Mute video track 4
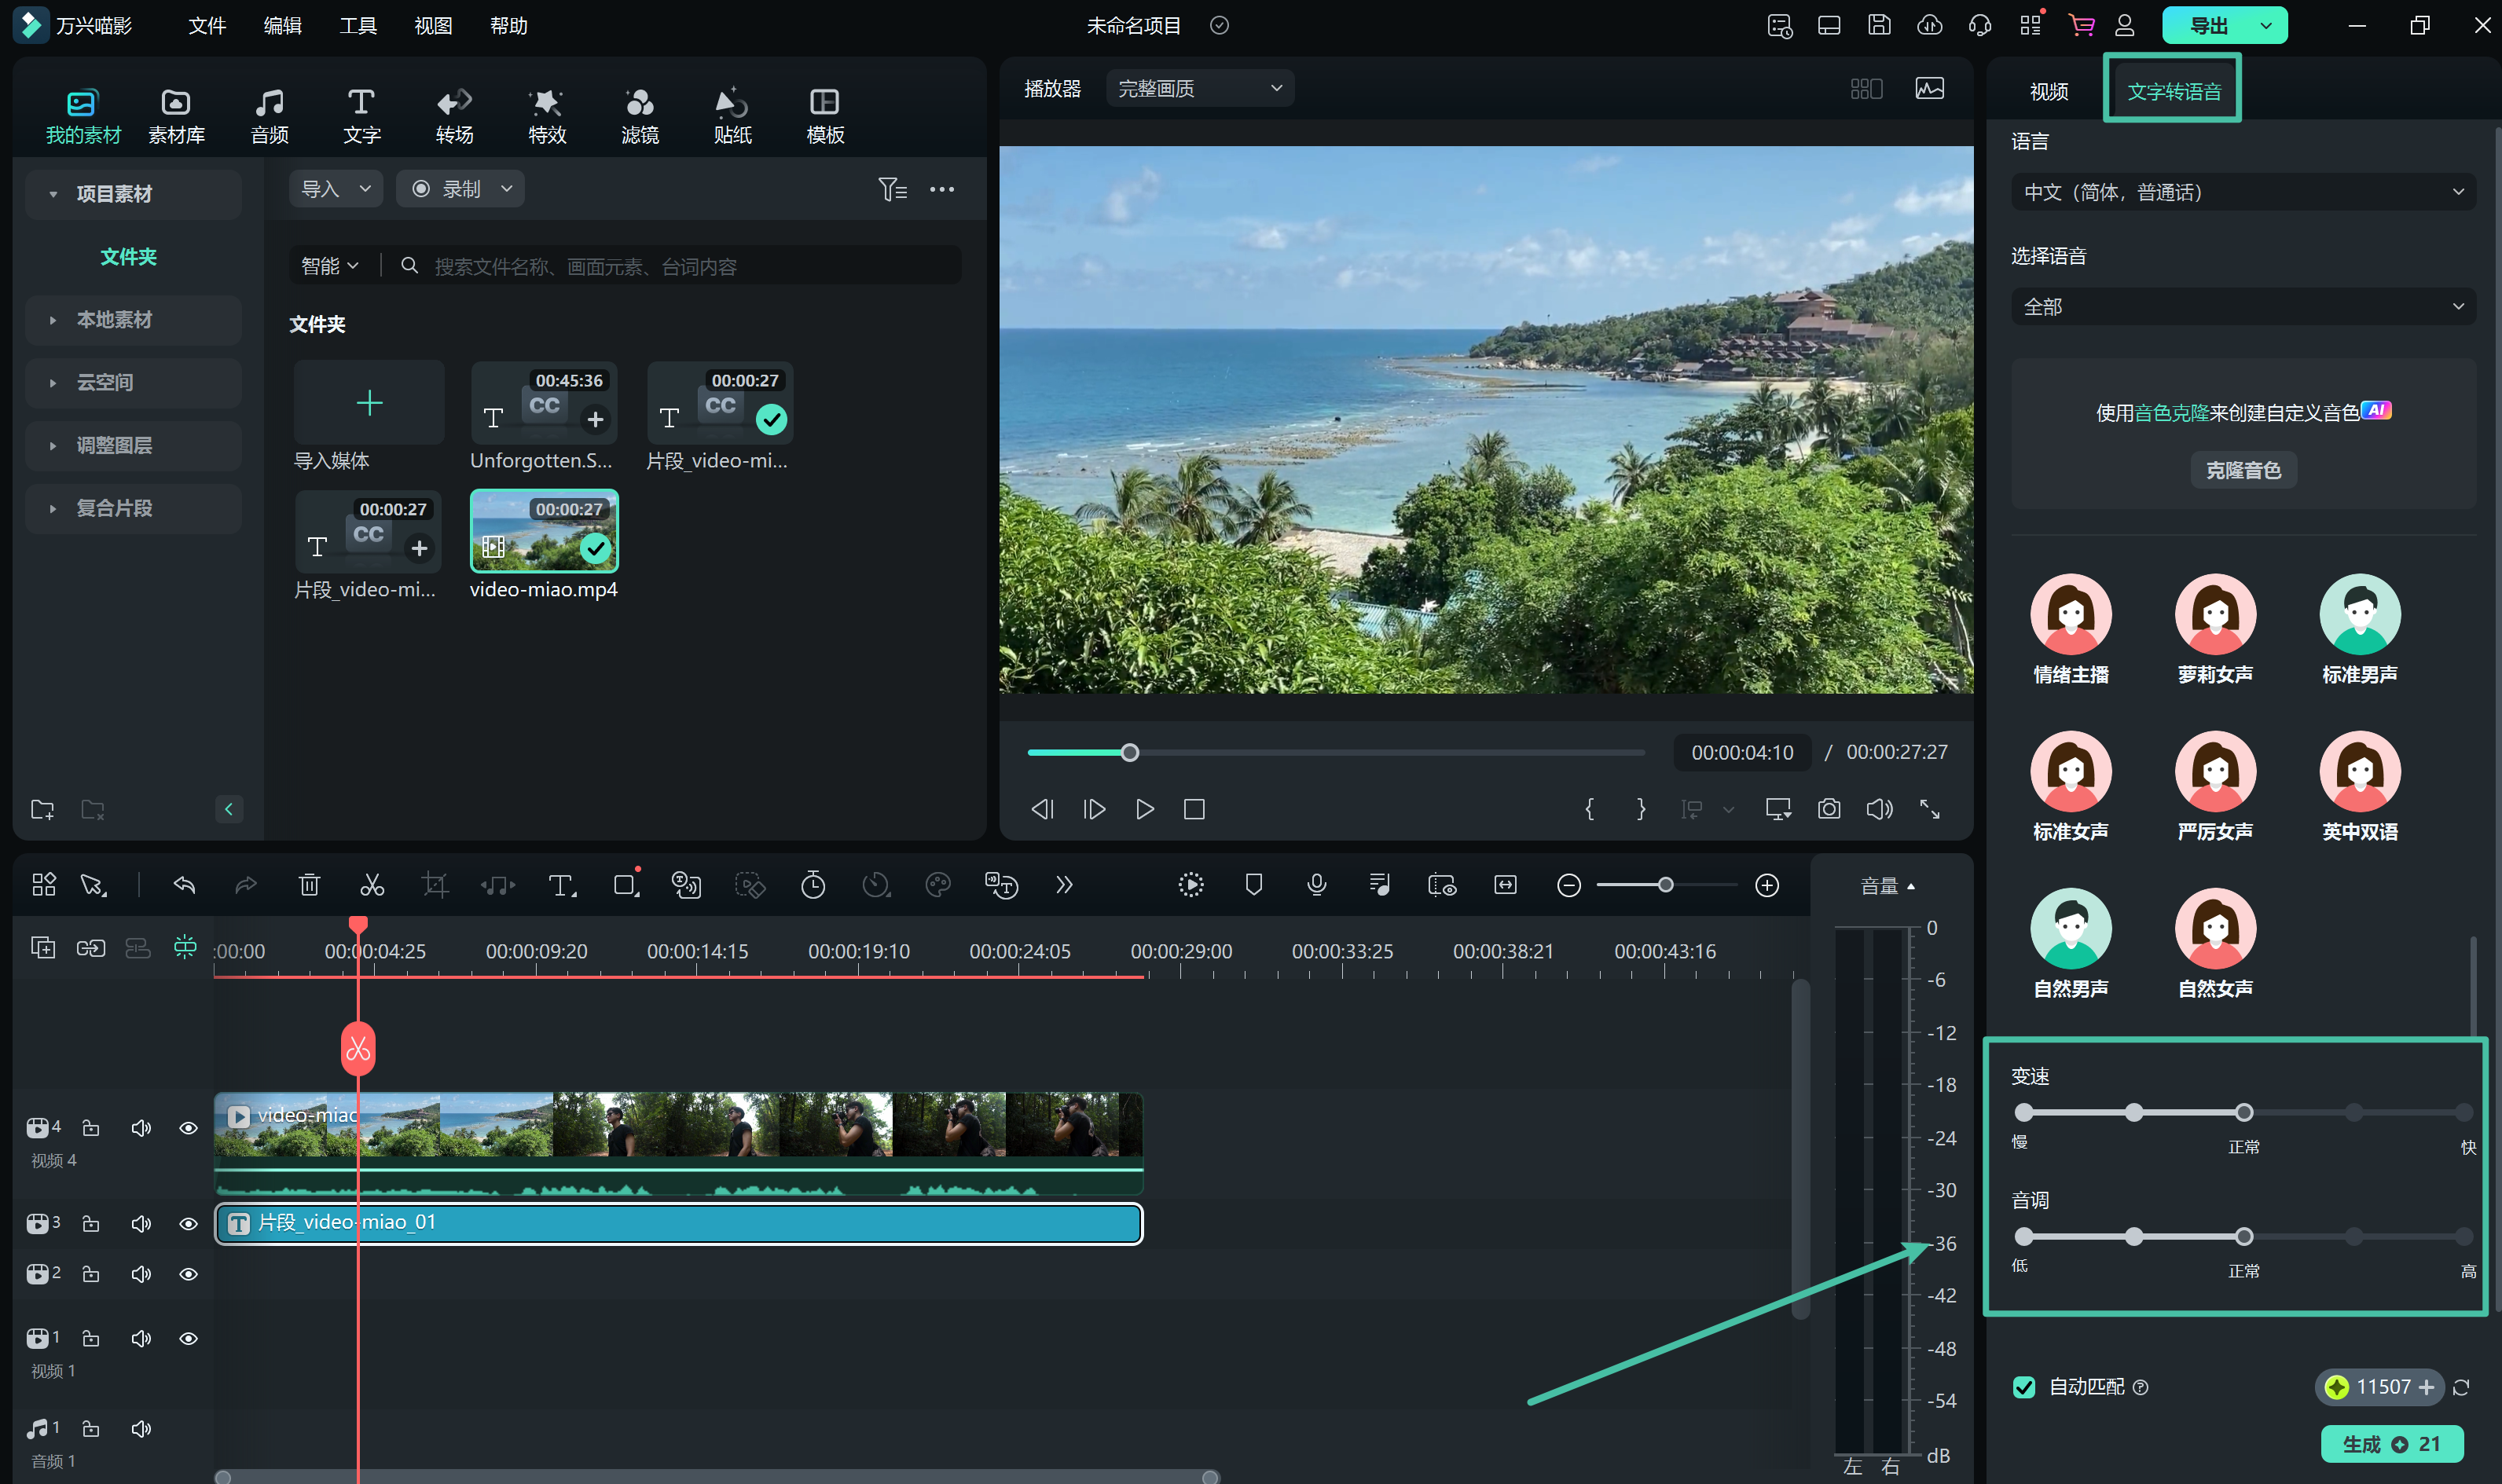The height and width of the screenshot is (1484, 2502). click(x=141, y=1128)
